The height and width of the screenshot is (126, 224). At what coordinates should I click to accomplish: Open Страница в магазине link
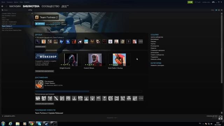coord(157,50)
